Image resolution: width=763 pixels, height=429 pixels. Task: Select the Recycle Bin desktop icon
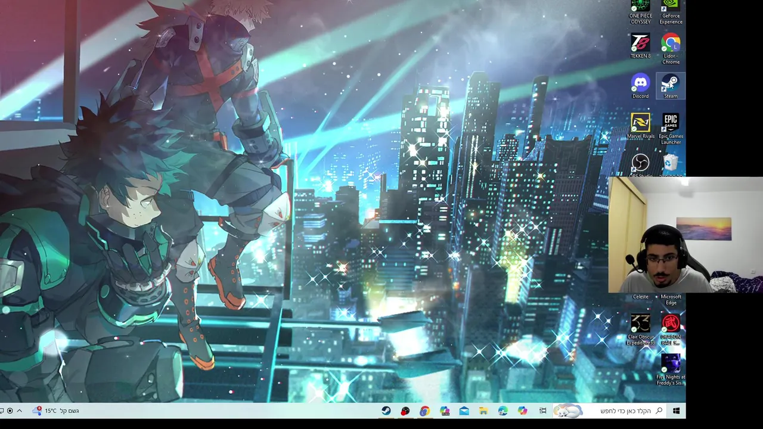[x=671, y=166]
